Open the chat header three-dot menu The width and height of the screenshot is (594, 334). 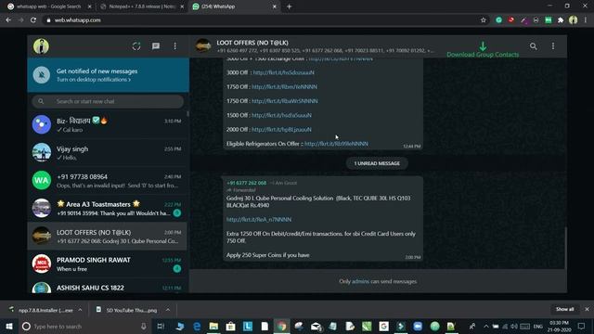pyautogui.click(x=553, y=46)
